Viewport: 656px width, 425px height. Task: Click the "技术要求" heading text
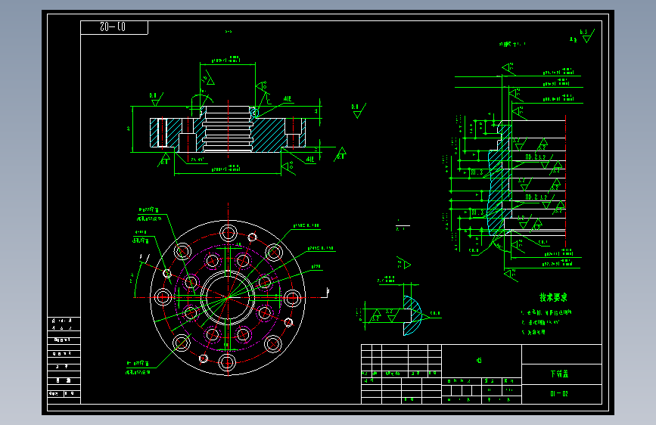click(x=553, y=297)
